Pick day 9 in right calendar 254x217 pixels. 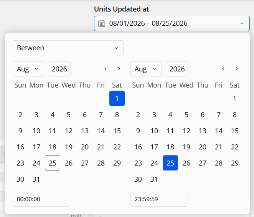coord(138,131)
